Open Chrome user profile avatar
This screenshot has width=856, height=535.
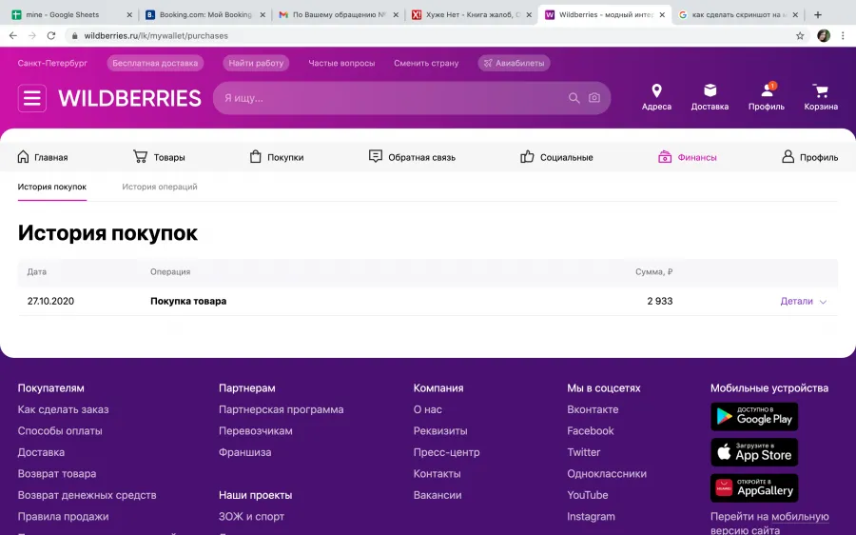(x=824, y=35)
